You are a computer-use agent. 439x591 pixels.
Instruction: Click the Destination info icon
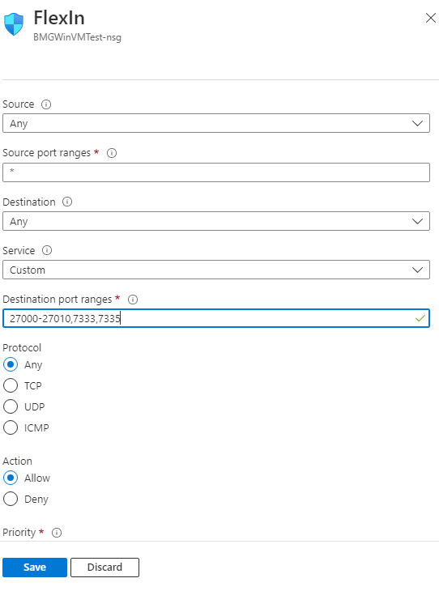click(67, 202)
